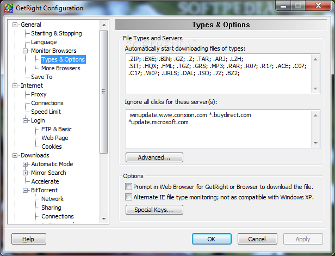Select Connections under Internet
This screenshot has width=335, height=256.
pyautogui.click(x=47, y=103)
